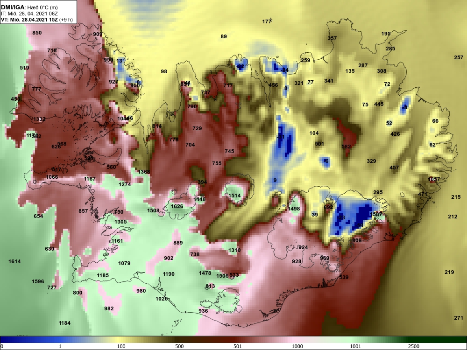Click the map value '982'
This screenshot has height=350, width=467.
pyautogui.click(x=109, y=308)
